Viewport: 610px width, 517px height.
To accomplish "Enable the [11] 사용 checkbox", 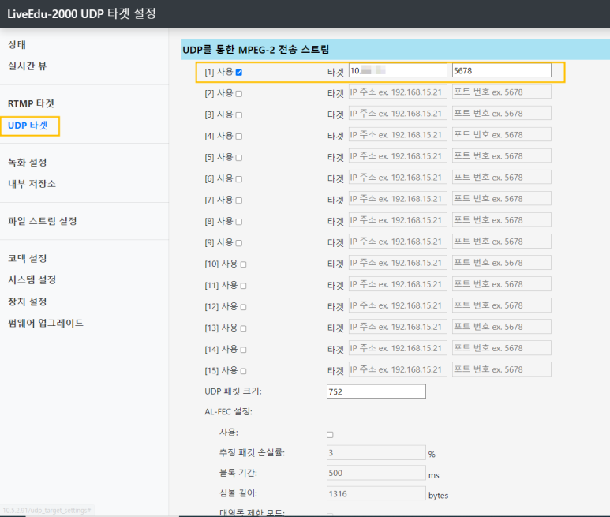I will 244,286.
